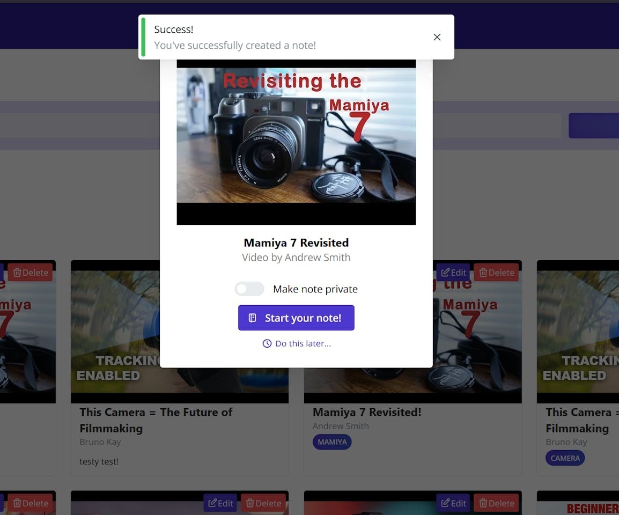Open 'This Camera = The Future of Filmmaking' card with testy test

point(156,420)
